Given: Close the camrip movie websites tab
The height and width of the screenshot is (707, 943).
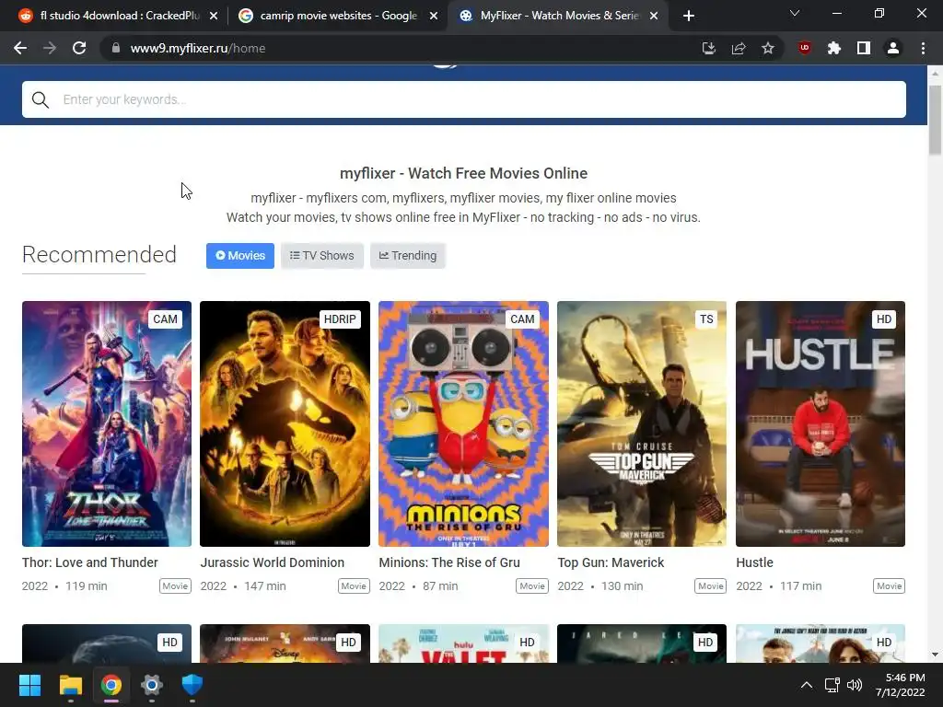Looking at the screenshot, I should click(434, 16).
